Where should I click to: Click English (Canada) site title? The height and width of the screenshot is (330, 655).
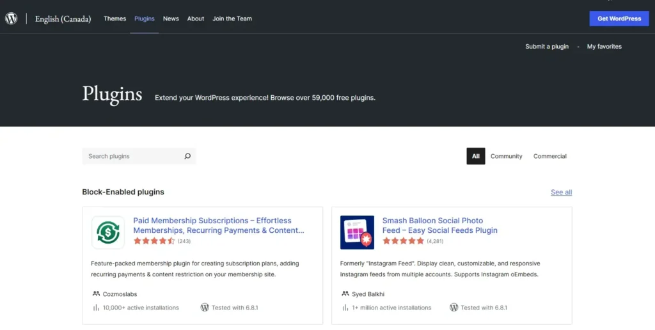(x=63, y=19)
